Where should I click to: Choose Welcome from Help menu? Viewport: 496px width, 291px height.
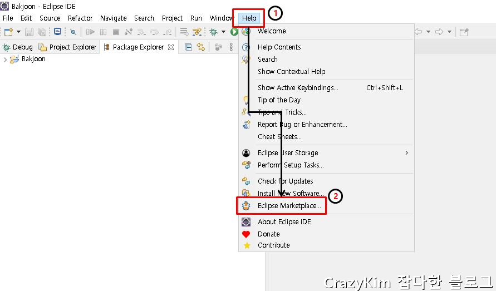click(x=326, y=31)
